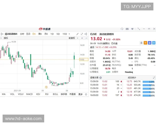156x125 pixels.
Task: Click the compact mode shrink arrows icon
Action: click(139, 29)
